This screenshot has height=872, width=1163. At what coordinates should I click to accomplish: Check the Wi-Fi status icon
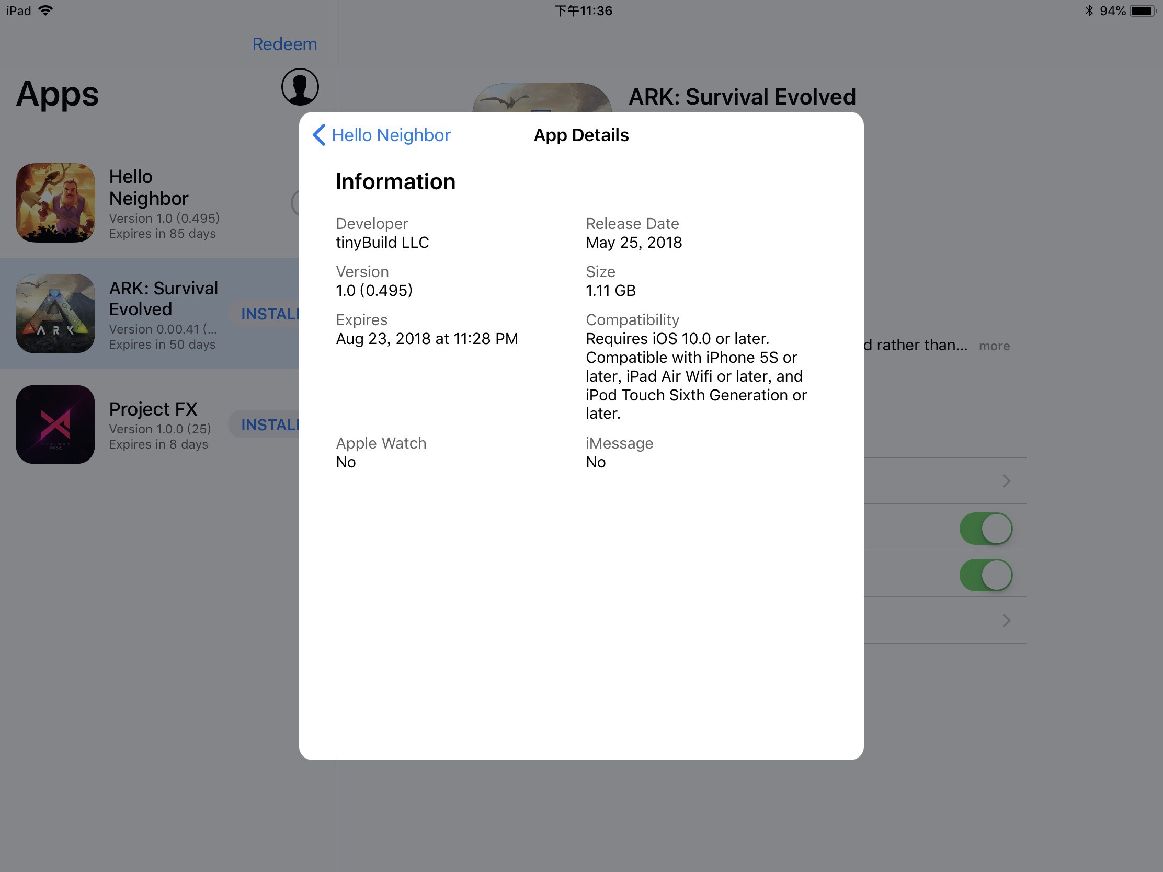pos(45,10)
